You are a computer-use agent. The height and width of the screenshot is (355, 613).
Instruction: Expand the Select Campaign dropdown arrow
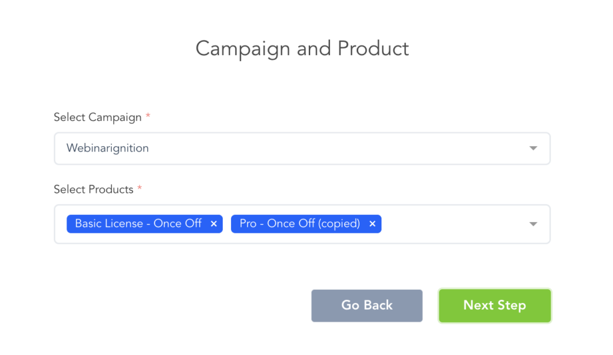[x=533, y=148]
